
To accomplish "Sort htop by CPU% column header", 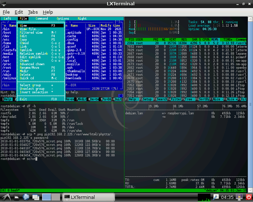I will click(206, 40).
